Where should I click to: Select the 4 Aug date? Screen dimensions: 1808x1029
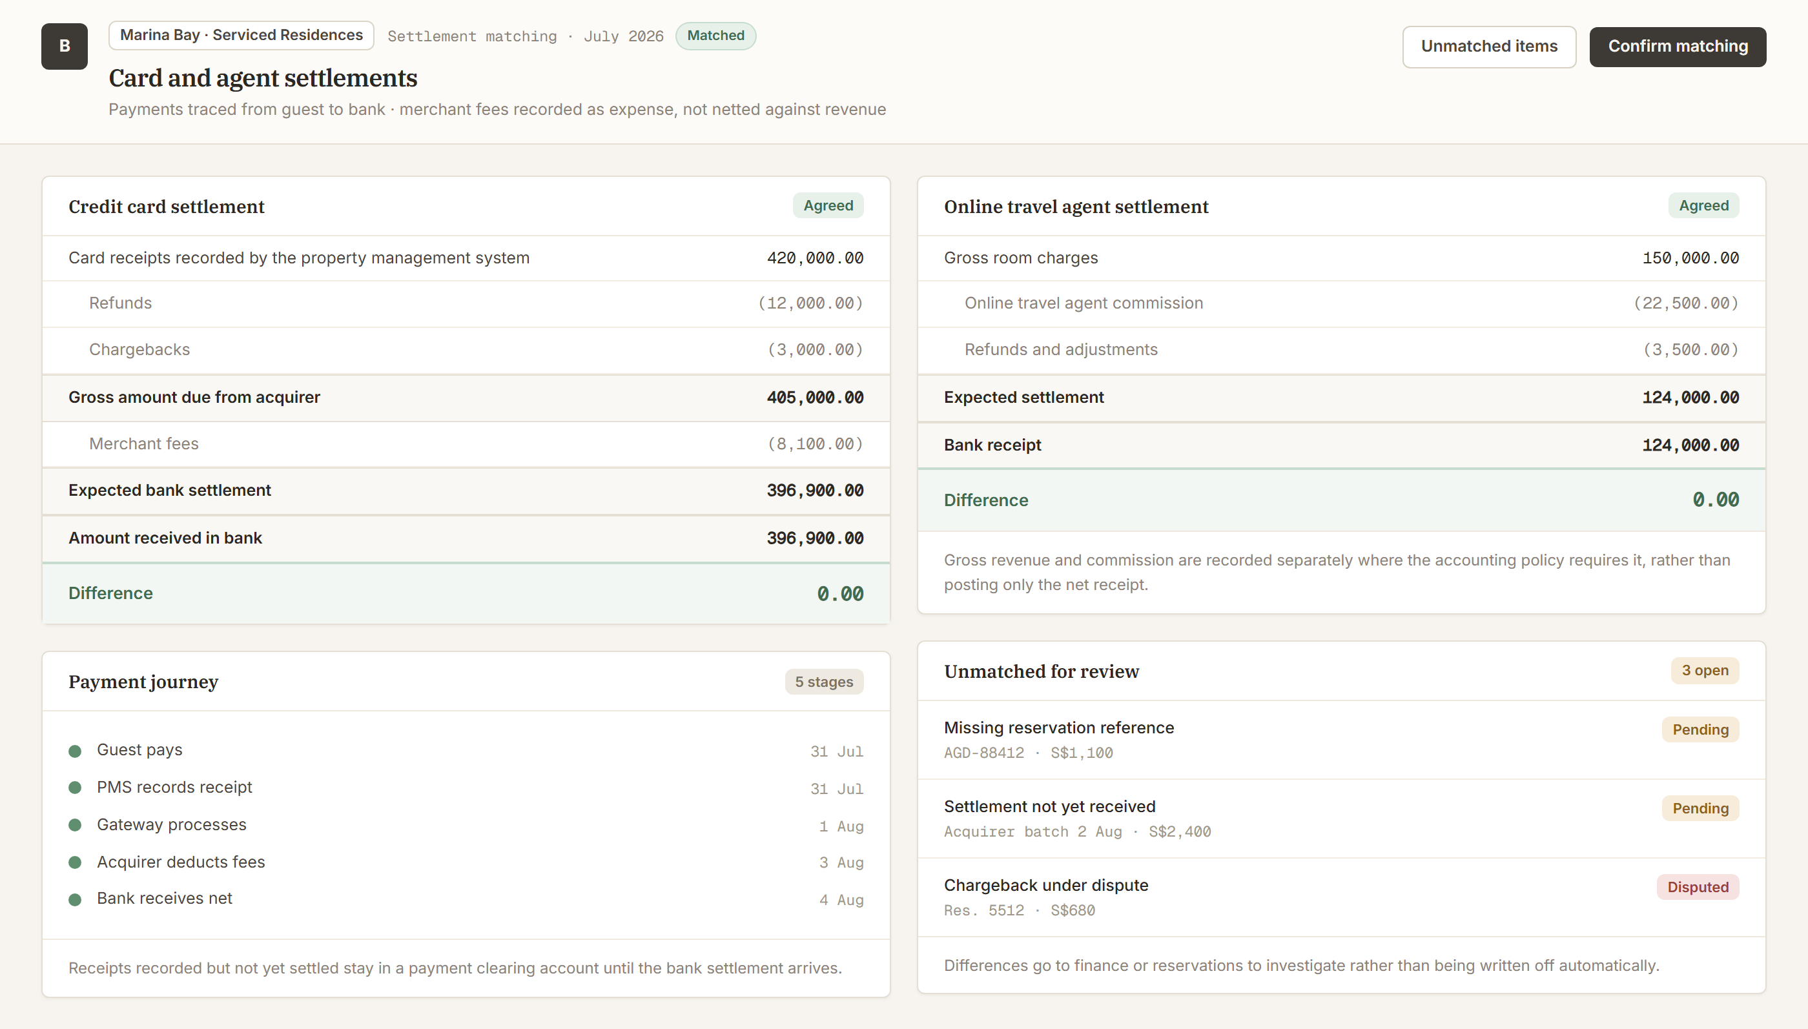(x=841, y=901)
